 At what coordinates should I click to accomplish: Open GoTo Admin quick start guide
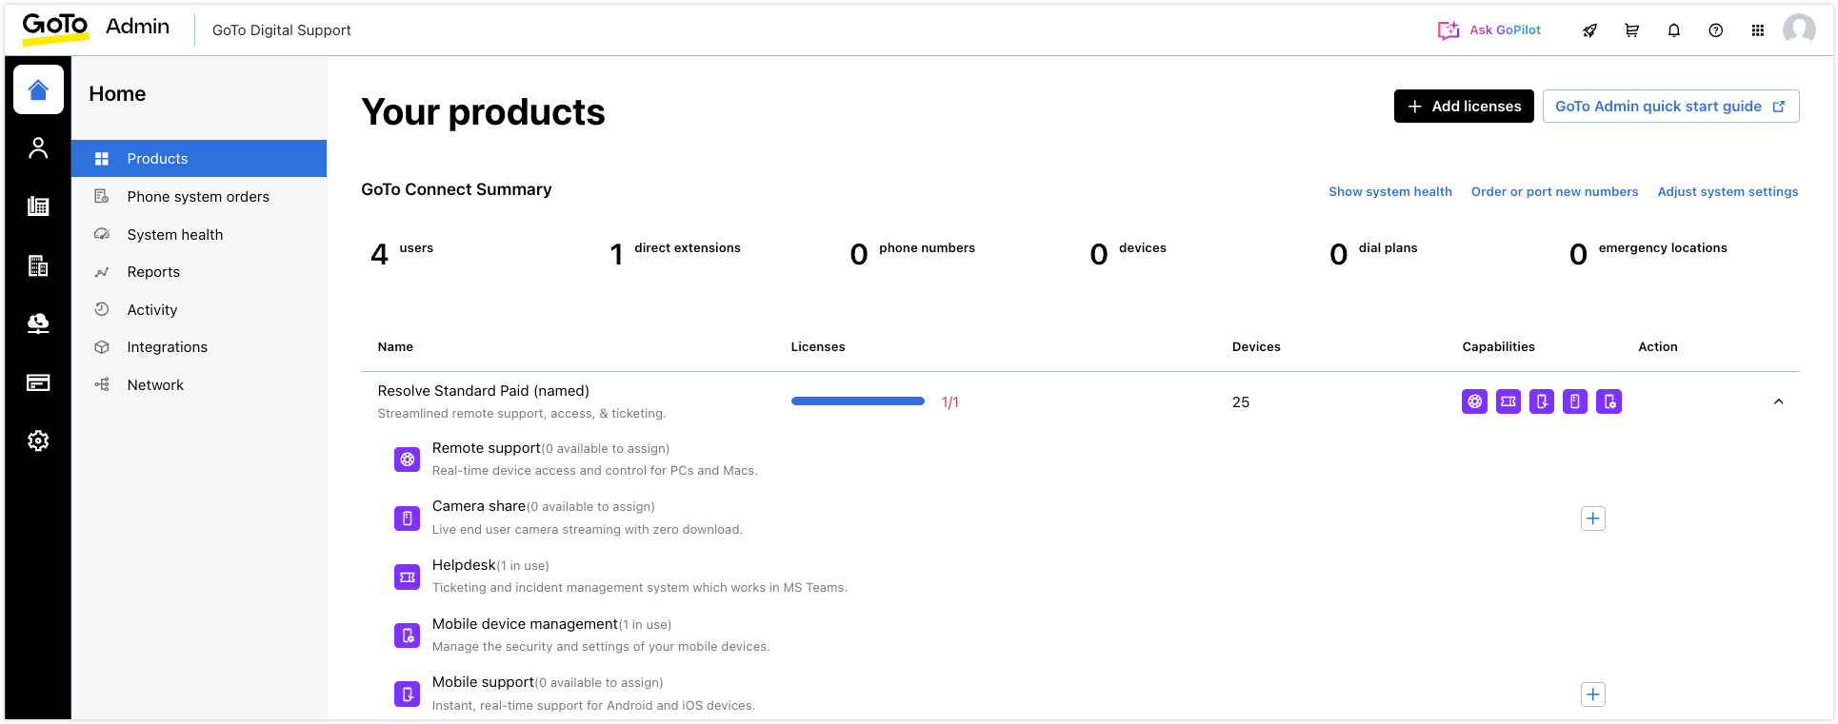click(1669, 107)
